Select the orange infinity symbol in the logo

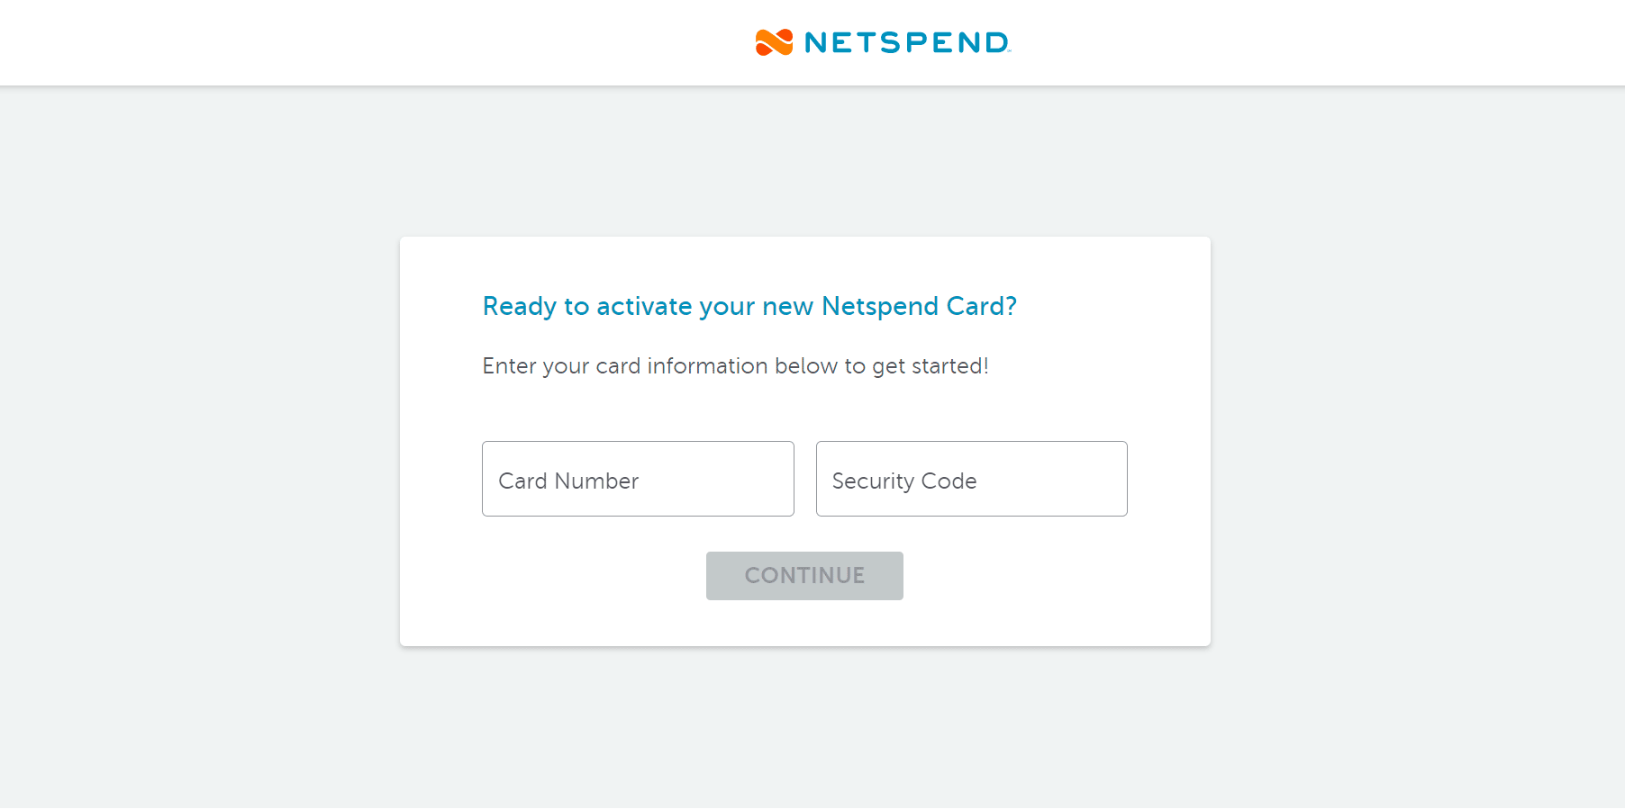tap(771, 41)
